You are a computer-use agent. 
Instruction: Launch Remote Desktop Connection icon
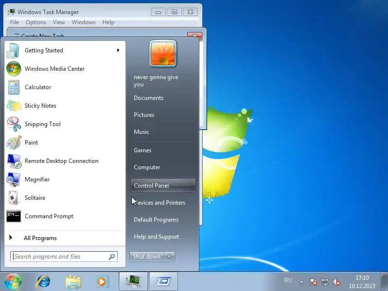point(14,161)
